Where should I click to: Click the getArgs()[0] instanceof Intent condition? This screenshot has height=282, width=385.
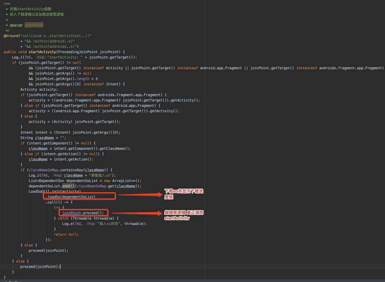pos(77,84)
